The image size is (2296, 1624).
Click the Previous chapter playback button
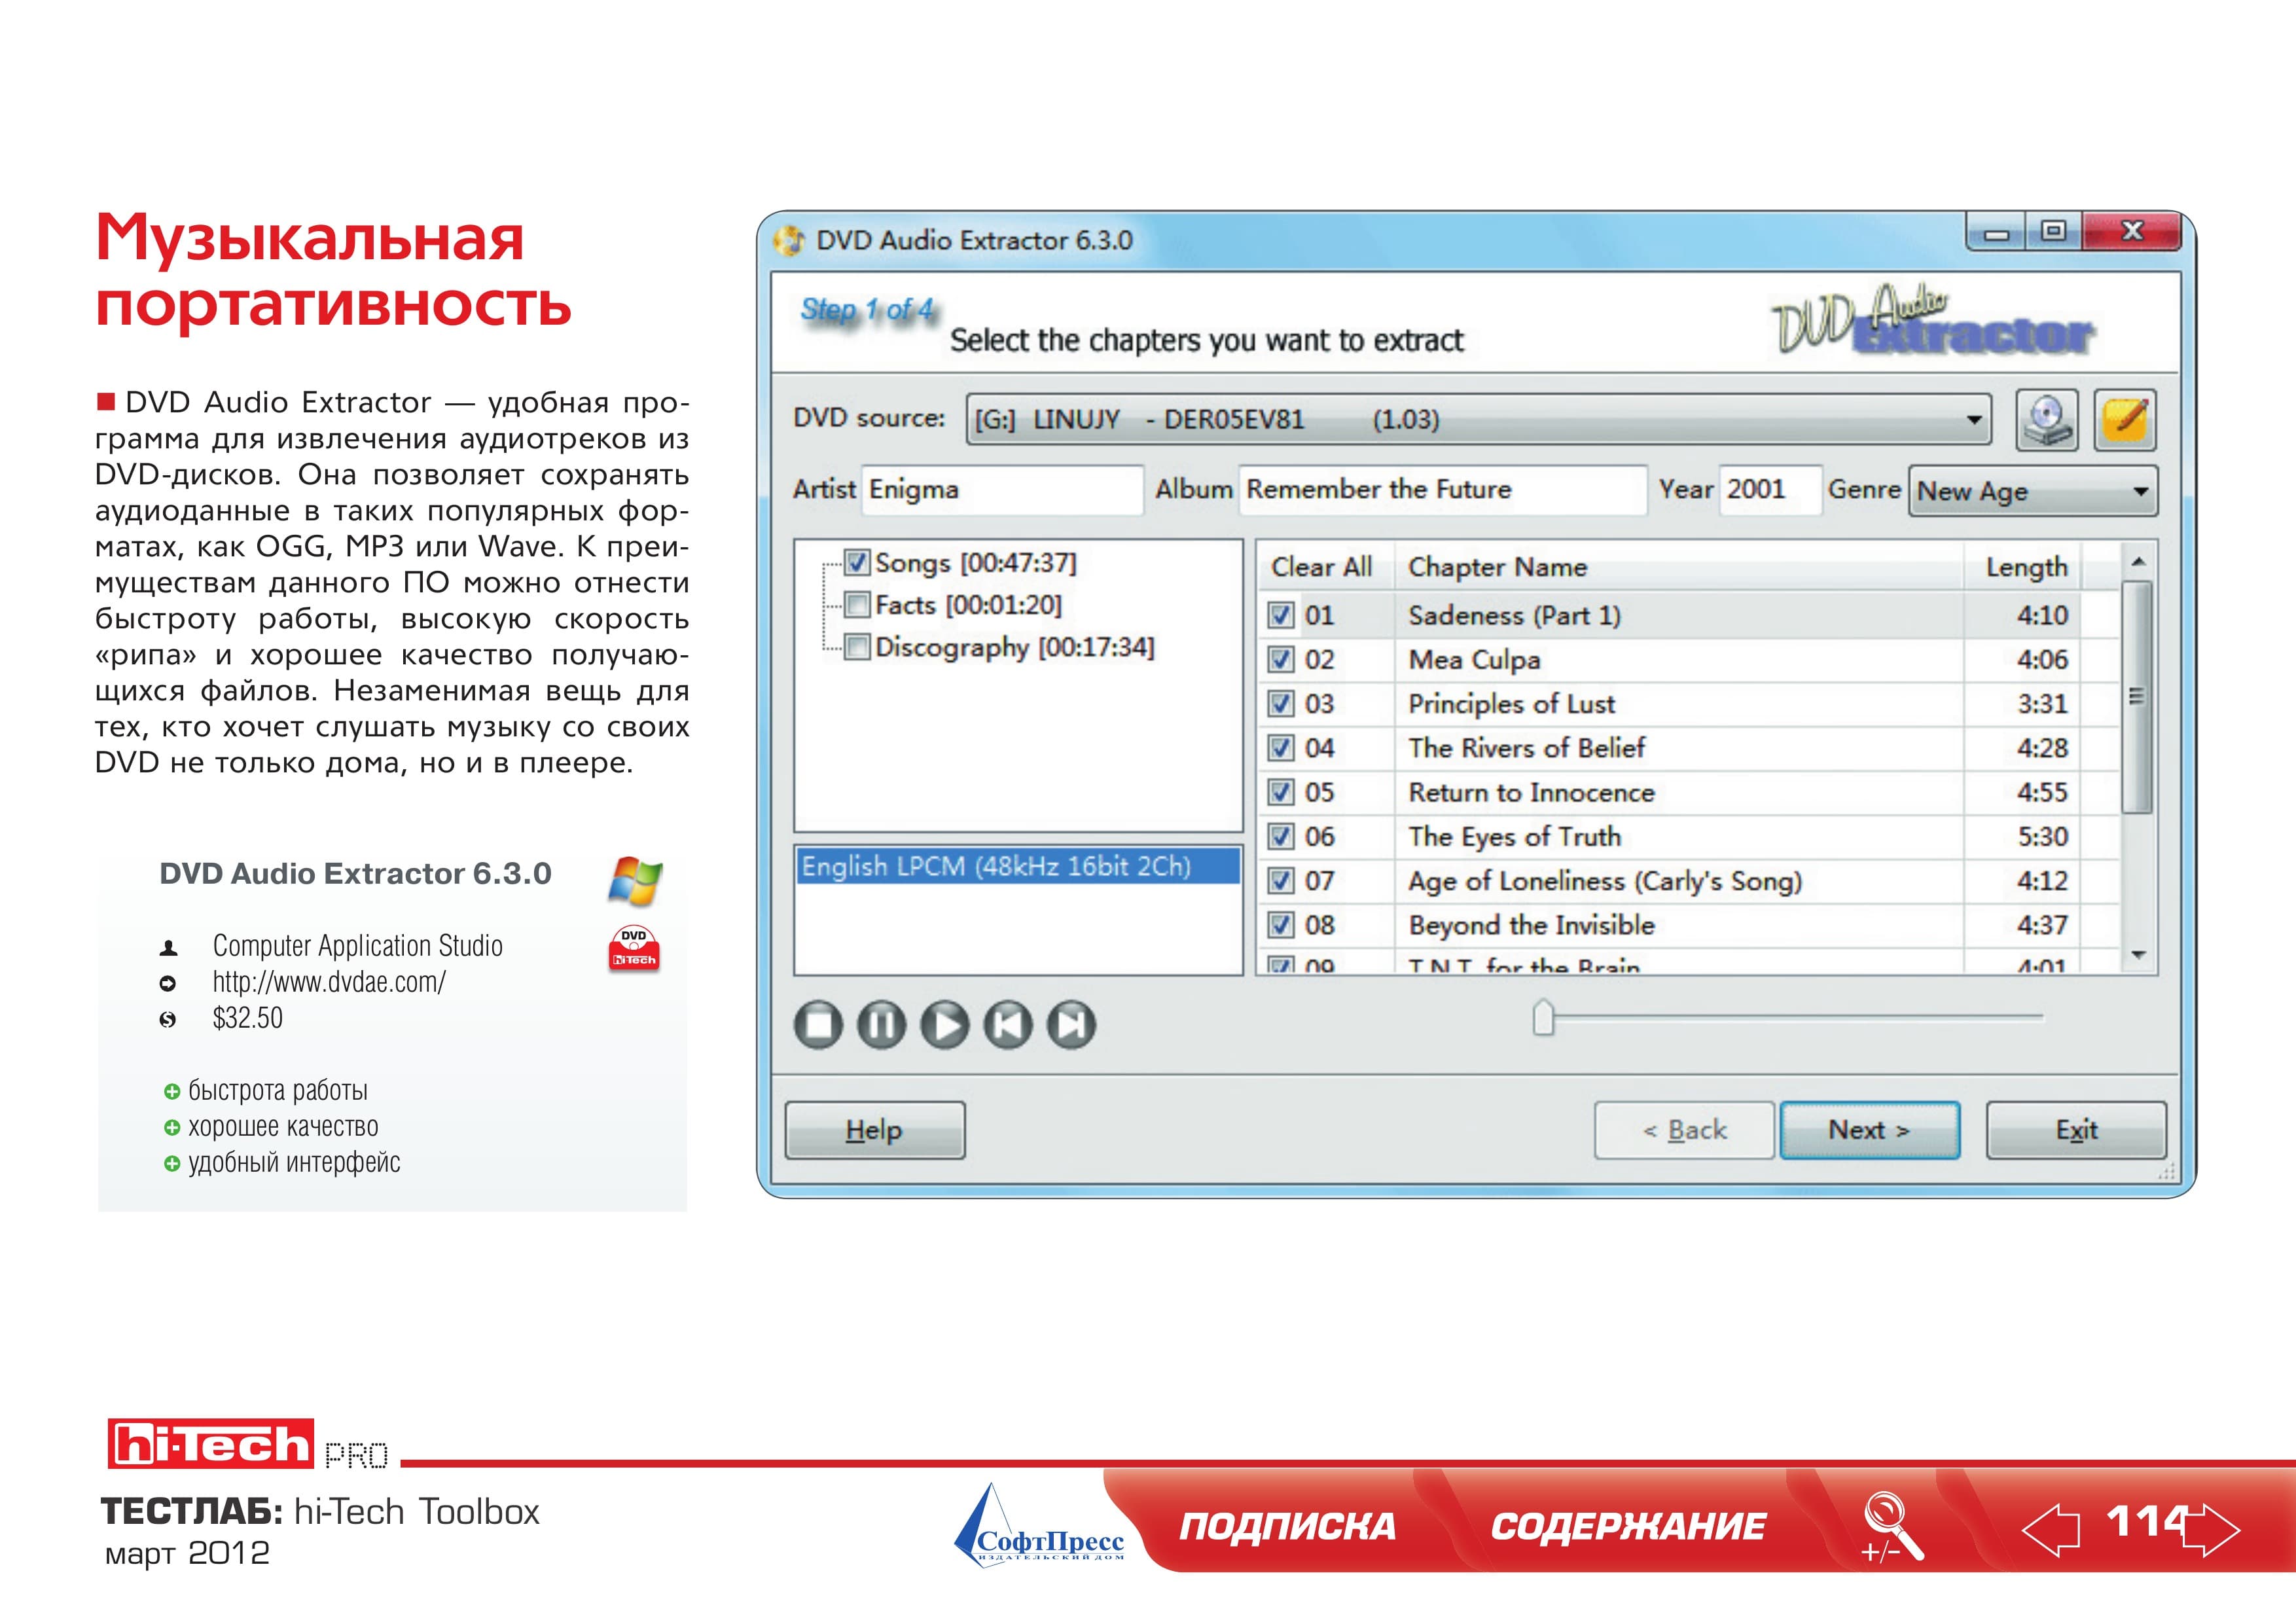coord(1008,1025)
